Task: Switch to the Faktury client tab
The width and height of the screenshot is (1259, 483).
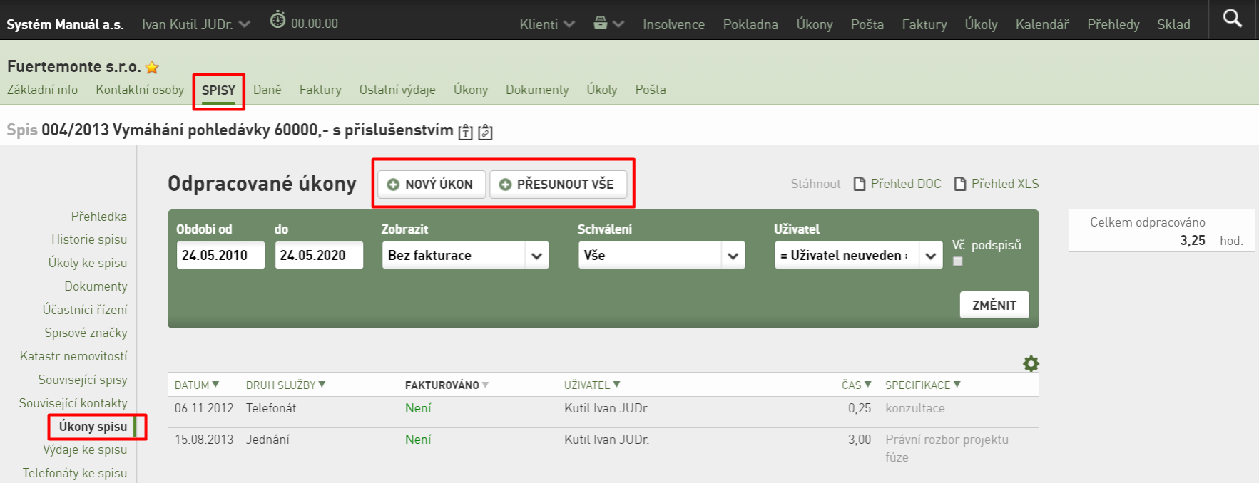Action: point(320,90)
